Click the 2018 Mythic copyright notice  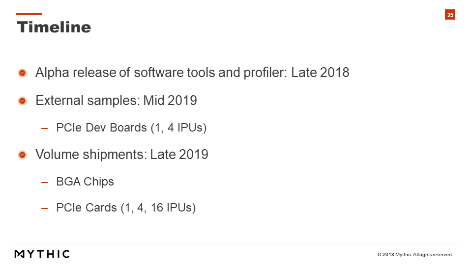tap(415, 255)
